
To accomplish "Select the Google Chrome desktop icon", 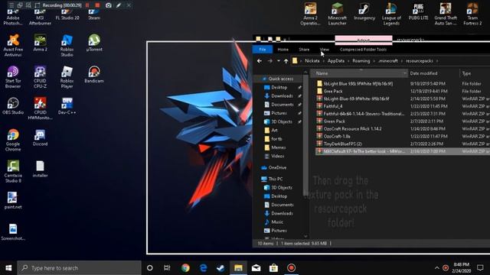I will click(x=13, y=140).
